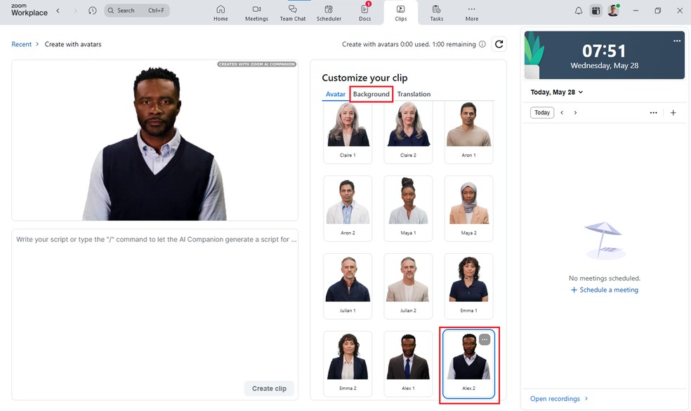Switch to the Background tab
Image resolution: width=691 pixels, height=411 pixels.
coord(371,94)
